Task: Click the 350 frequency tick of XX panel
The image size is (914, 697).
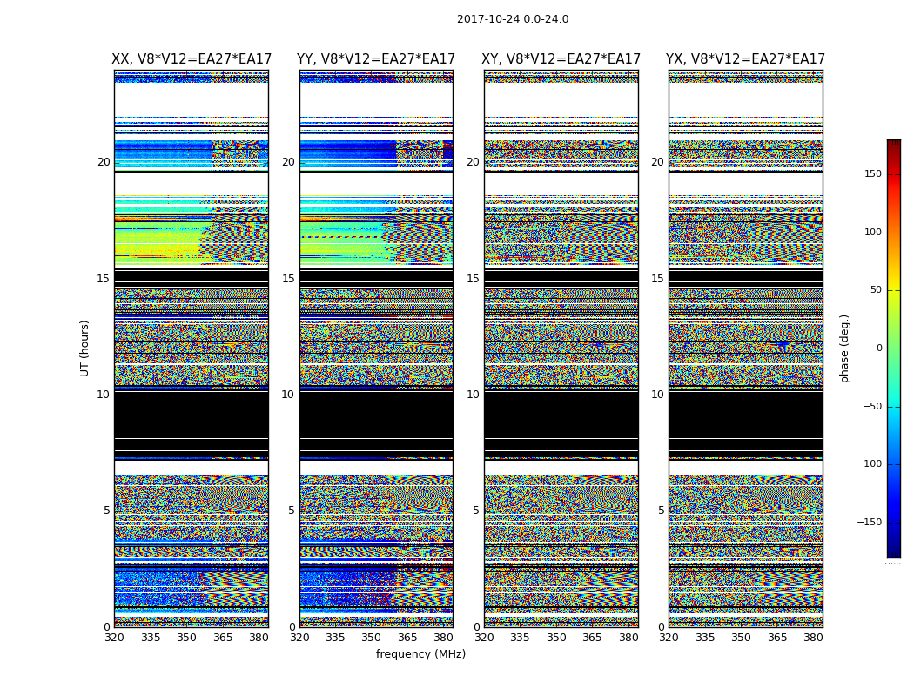Action: point(186,638)
